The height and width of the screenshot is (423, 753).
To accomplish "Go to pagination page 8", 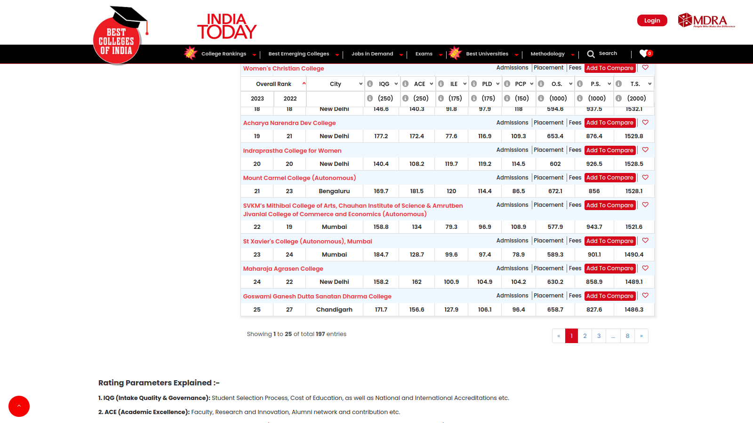I will pyautogui.click(x=627, y=336).
